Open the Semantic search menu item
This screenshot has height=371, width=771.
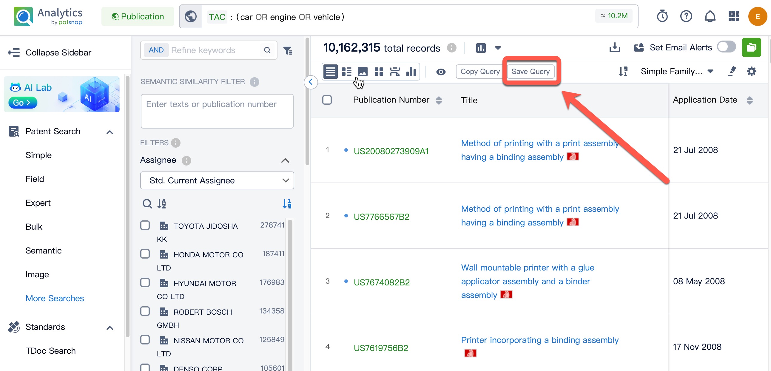pyautogui.click(x=44, y=251)
